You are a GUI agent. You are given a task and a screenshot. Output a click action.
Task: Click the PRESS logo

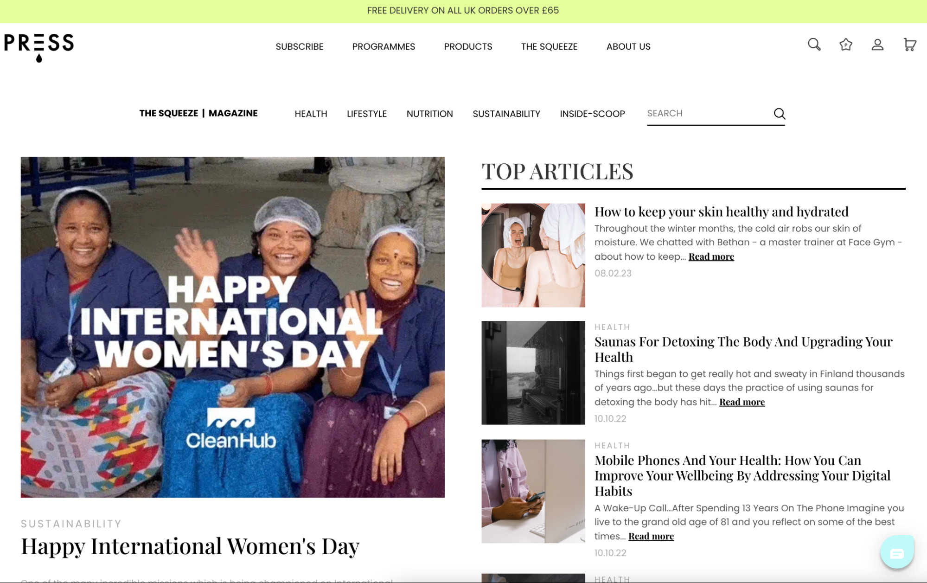point(38,46)
